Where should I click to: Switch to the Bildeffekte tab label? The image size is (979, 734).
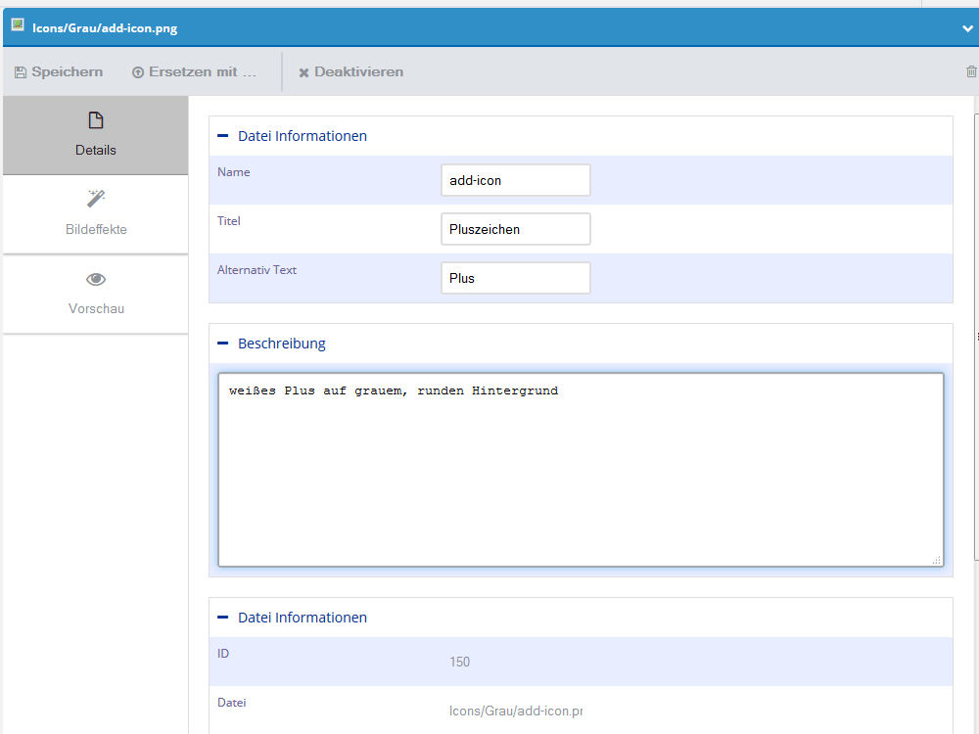pyautogui.click(x=96, y=229)
